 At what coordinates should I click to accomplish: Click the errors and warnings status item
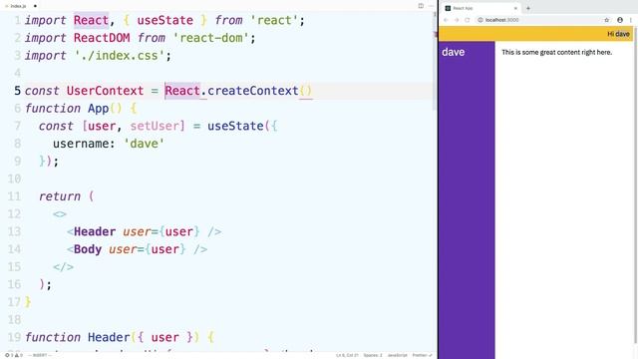(x=14, y=355)
